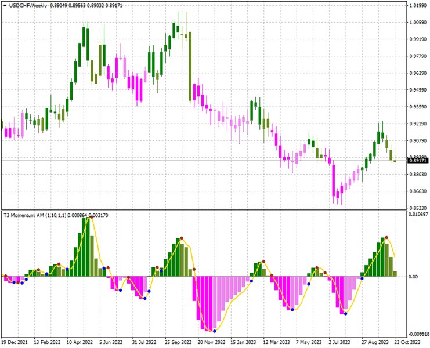The image size is (430, 348).
Task: Click the USDCHF,Weekly chart title
Action: [30, 6]
